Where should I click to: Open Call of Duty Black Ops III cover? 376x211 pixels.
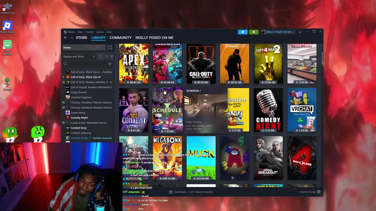pos(201,64)
